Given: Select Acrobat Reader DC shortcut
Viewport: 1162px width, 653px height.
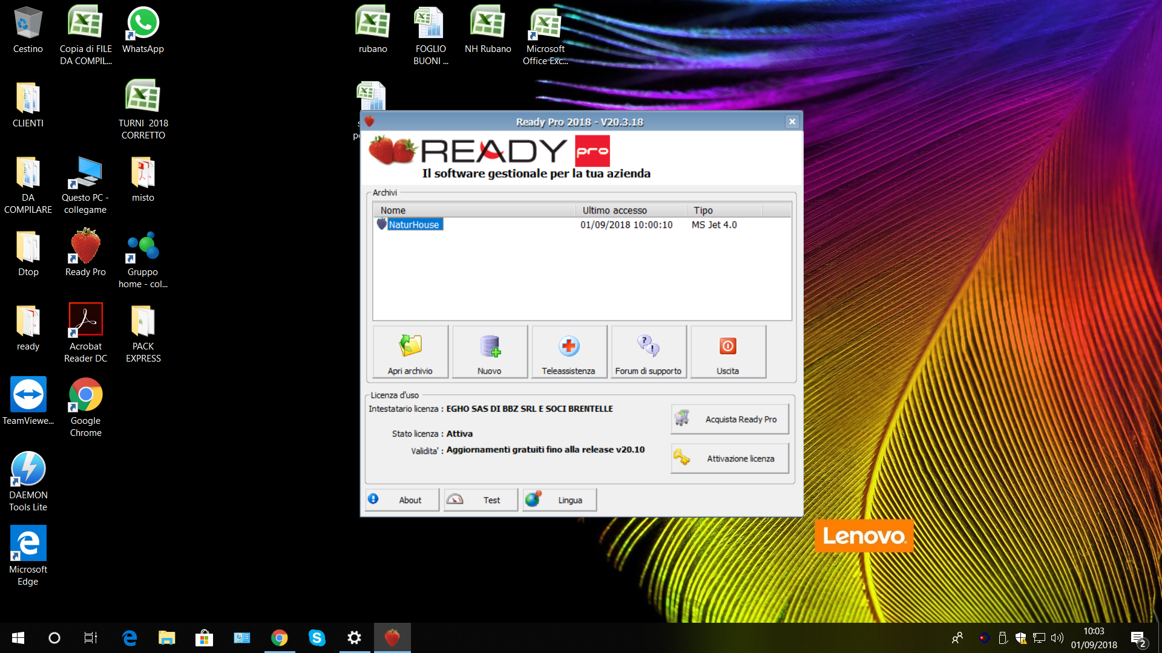Looking at the screenshot, I should point(85,333).
